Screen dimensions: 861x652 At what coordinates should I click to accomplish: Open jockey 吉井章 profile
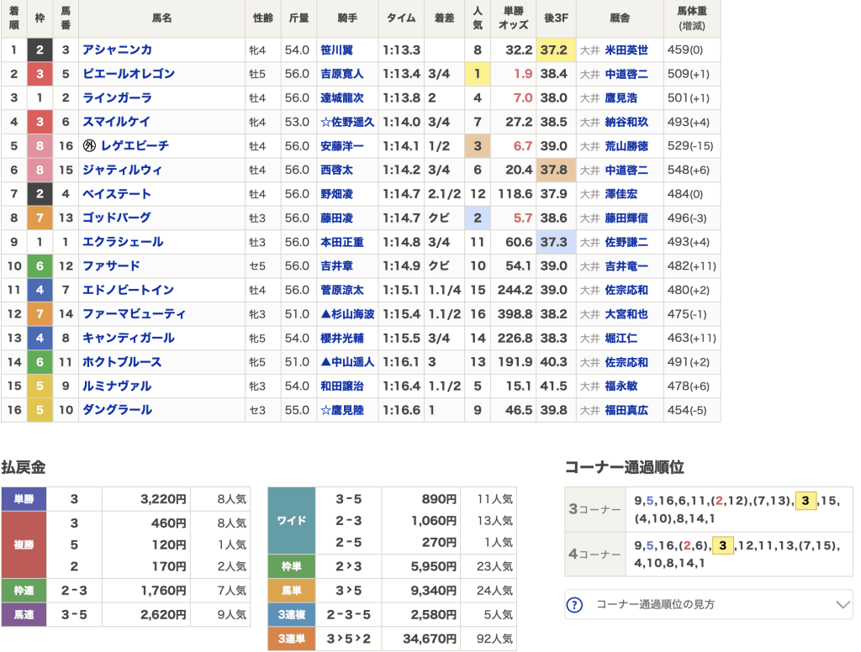[336, 266]
